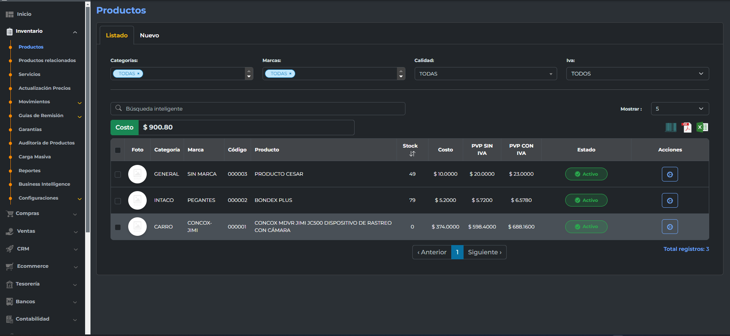
Task: Select all products with the header checkbox
Action: 118,150
